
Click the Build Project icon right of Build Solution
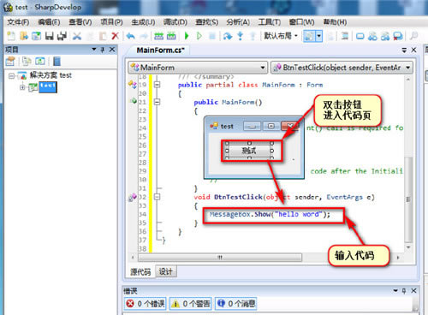171,36
